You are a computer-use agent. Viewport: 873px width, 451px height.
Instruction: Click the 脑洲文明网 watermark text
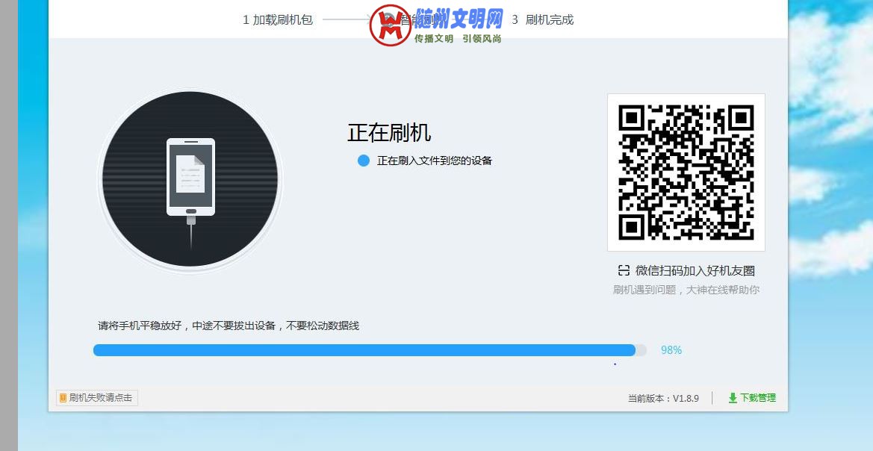[x=459, y=18]
